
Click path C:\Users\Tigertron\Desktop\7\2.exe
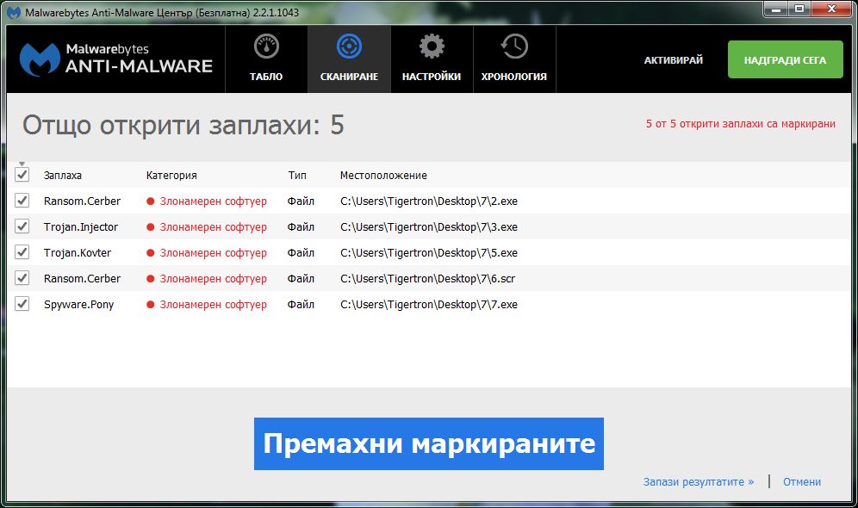(x=429, y=201)
